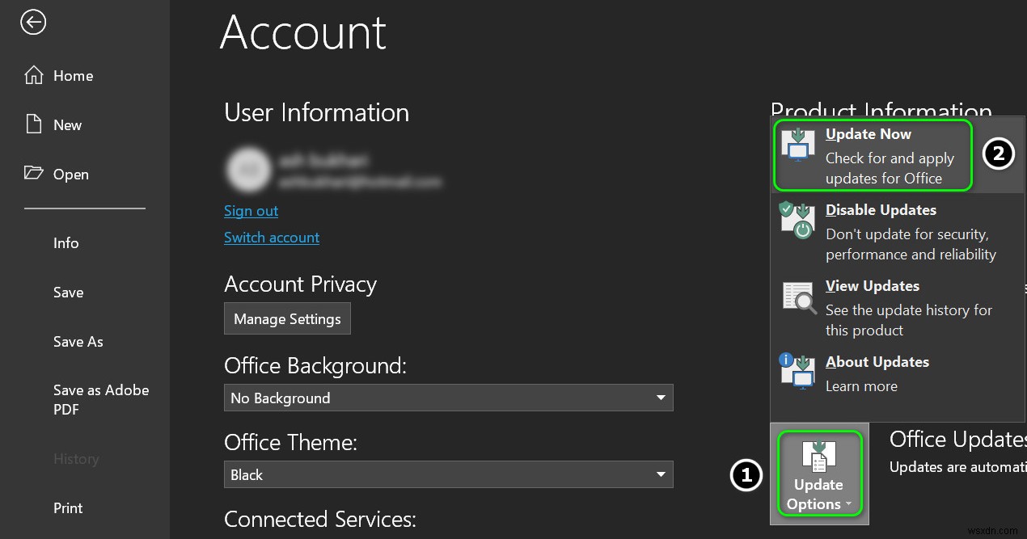Click the Manage Settings button

[x=287, y=318]
